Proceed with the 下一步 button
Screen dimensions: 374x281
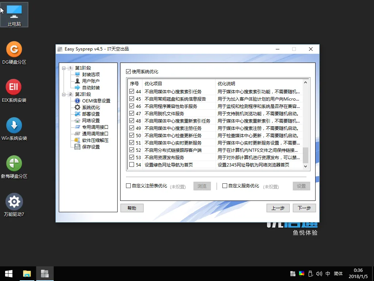(304, 208)
